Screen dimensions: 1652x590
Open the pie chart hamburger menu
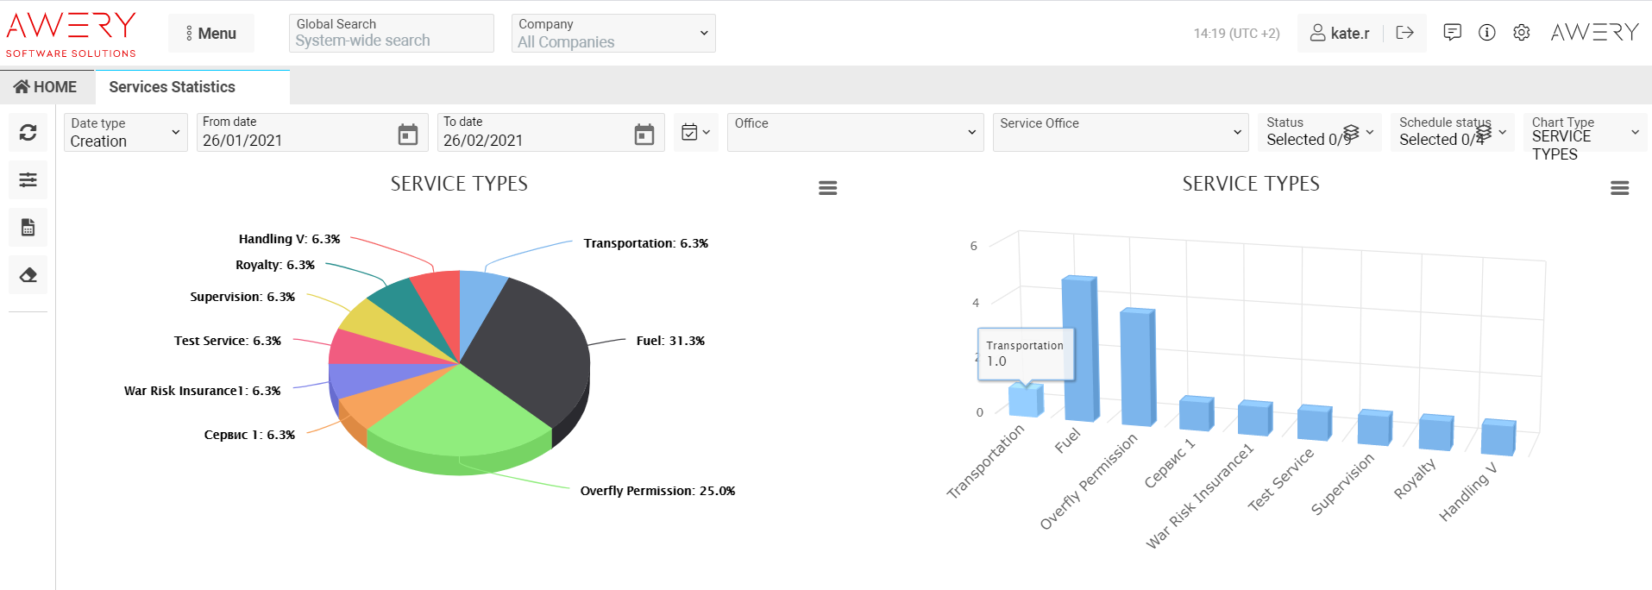(828, 188)
